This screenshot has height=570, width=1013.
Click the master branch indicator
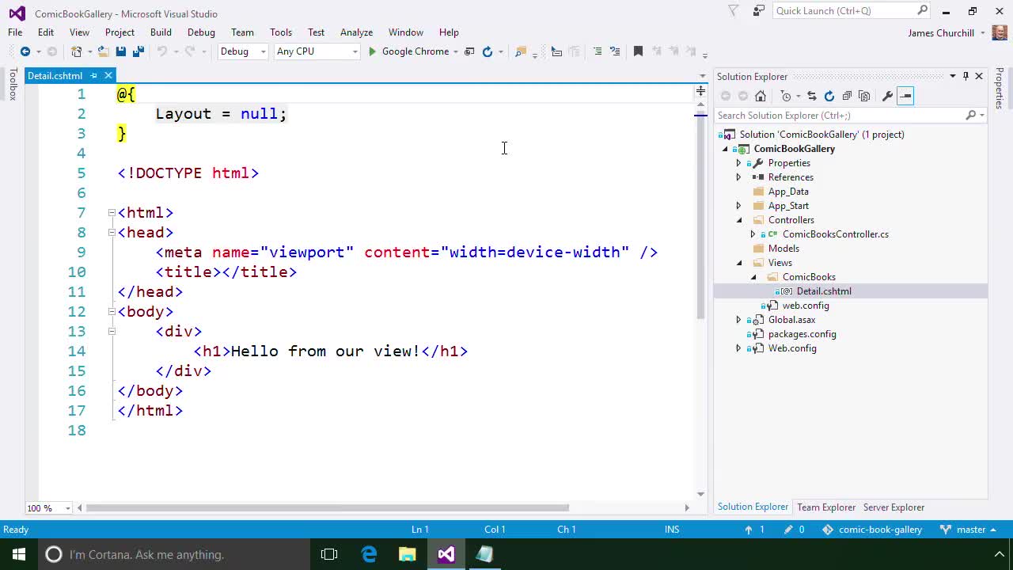point(971,529)
